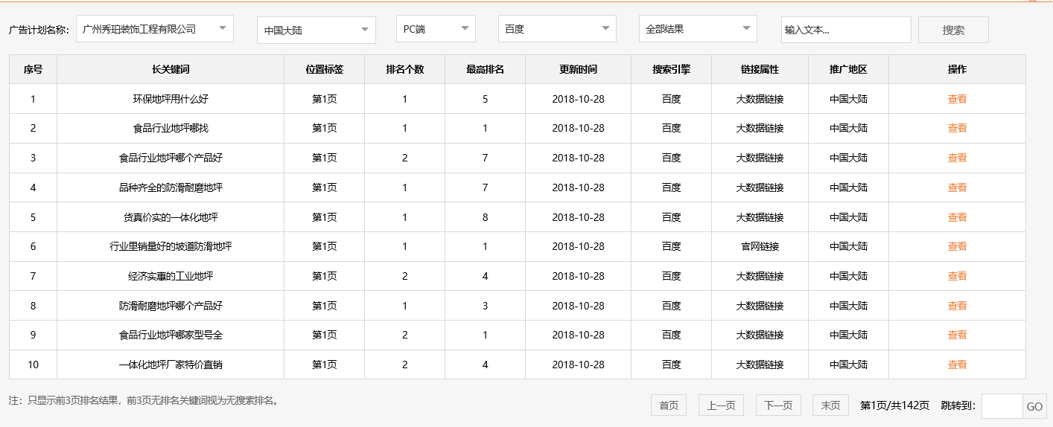Click the 跳转到 page number field

1002,406
